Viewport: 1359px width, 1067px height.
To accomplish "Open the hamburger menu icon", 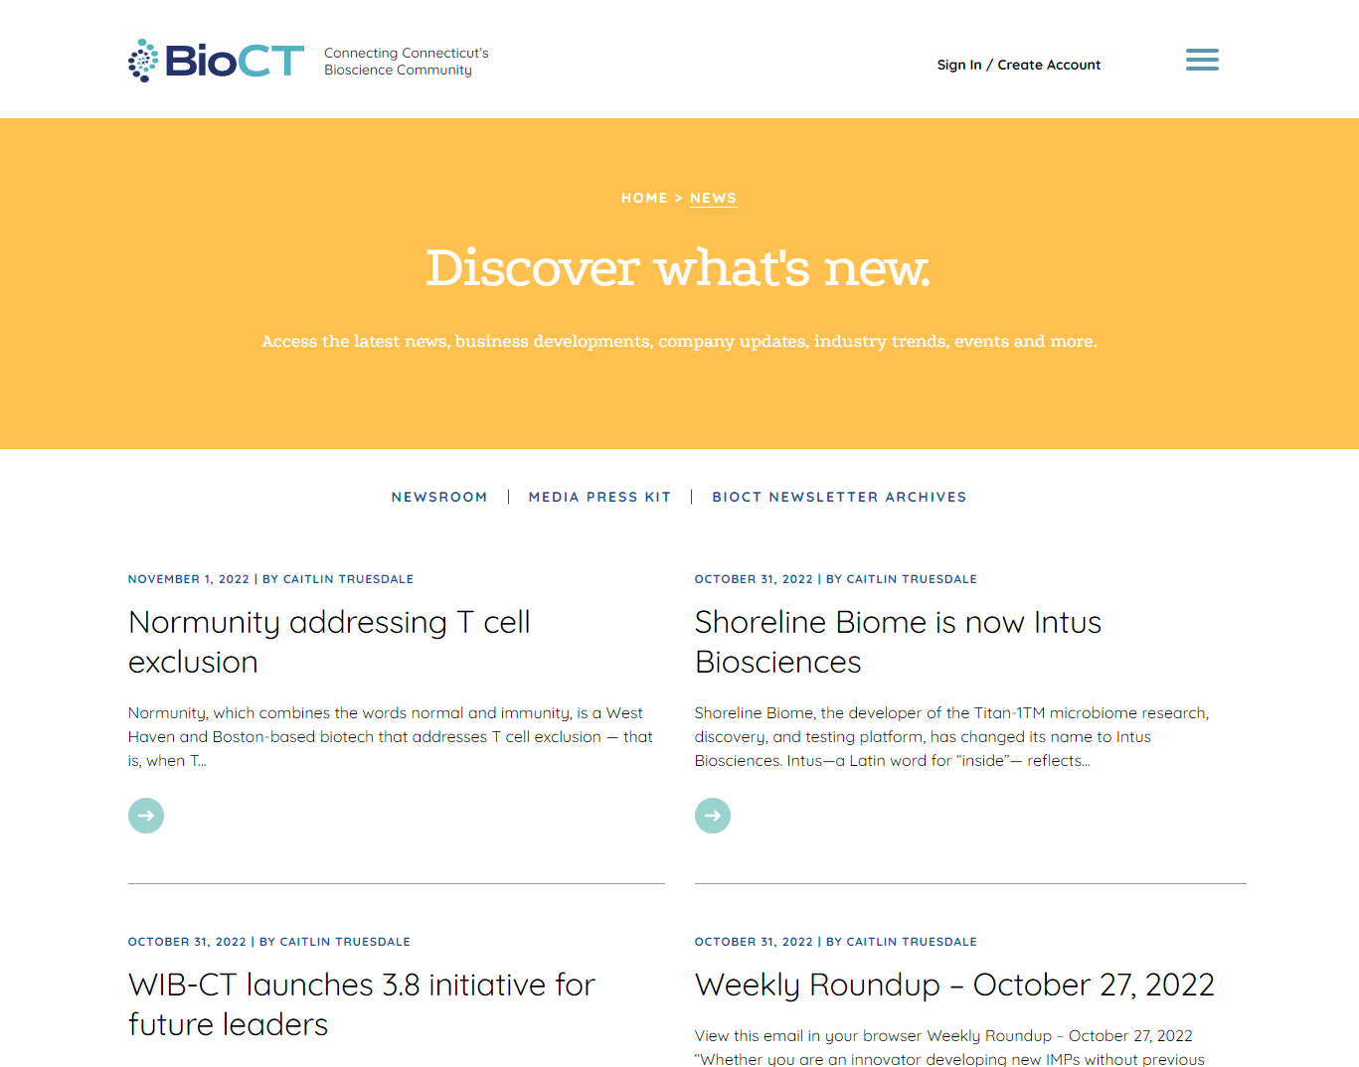I will [x=1202, y=61].
